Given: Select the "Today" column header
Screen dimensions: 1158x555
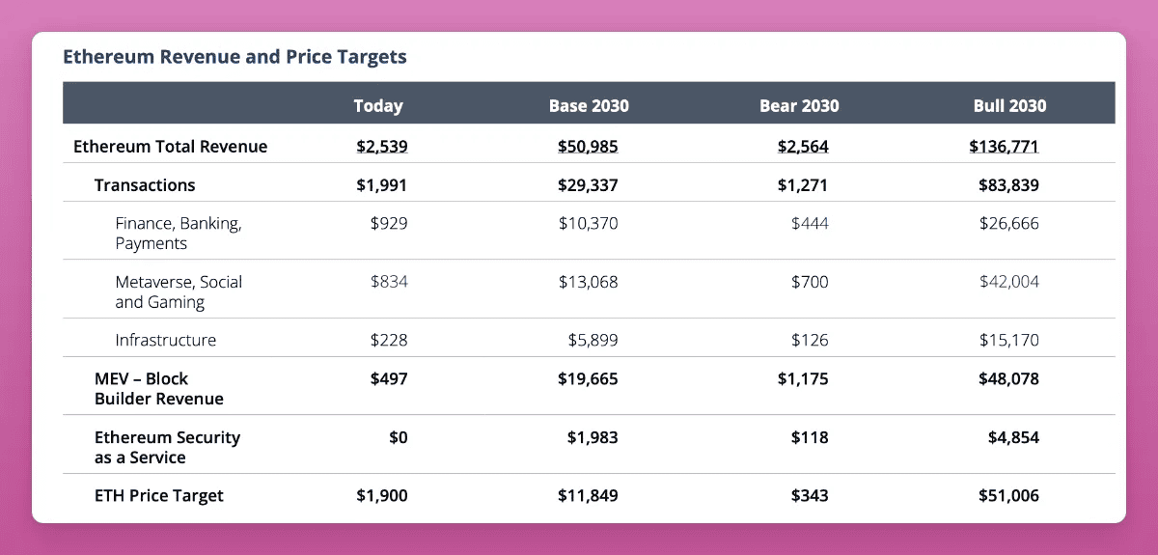Looking at the screenshot, I should coord(378,106).
